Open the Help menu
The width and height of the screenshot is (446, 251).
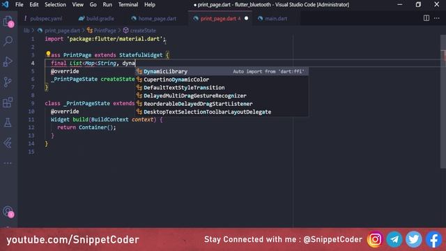150,5
